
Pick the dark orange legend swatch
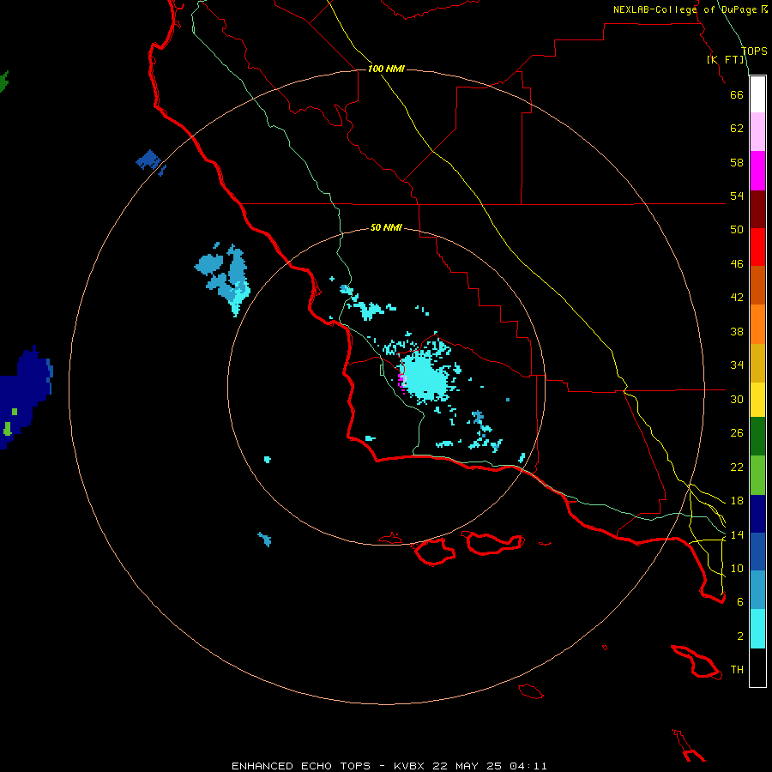click(x=757, y=286)
